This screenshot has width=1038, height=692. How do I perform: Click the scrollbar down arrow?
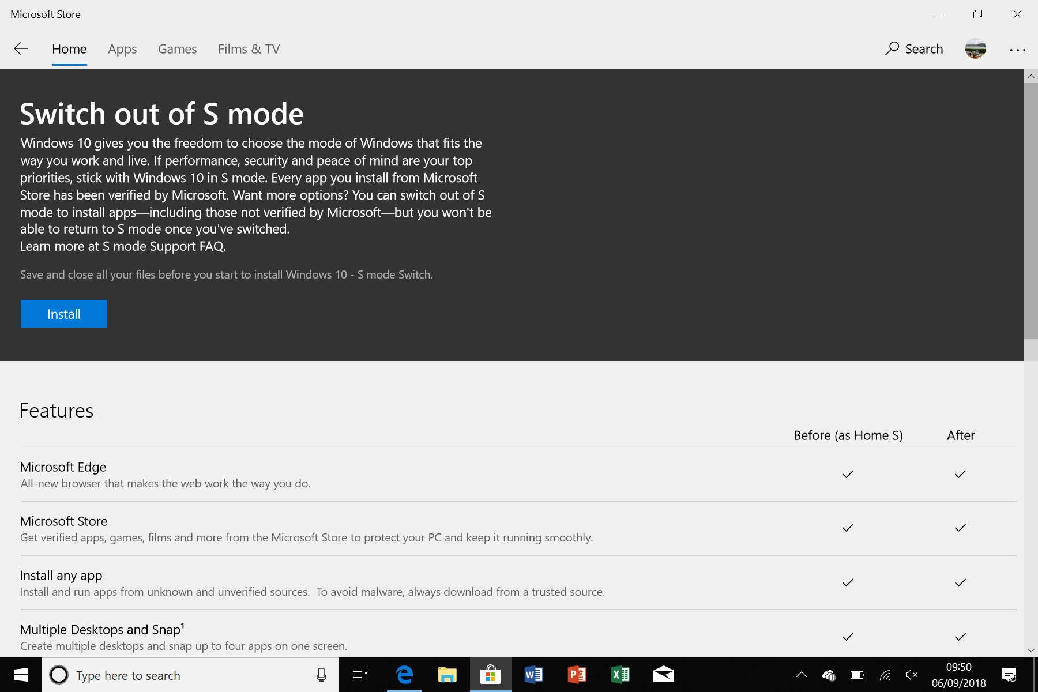click(x=1031, y=650)
